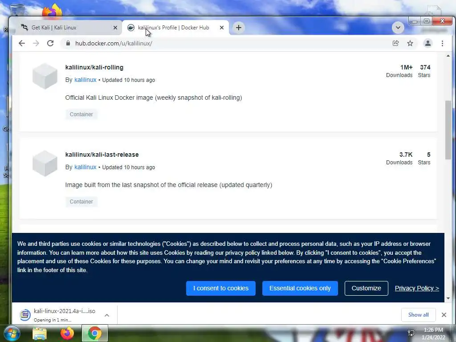Share this page via share icon

(x=395, y=43)
